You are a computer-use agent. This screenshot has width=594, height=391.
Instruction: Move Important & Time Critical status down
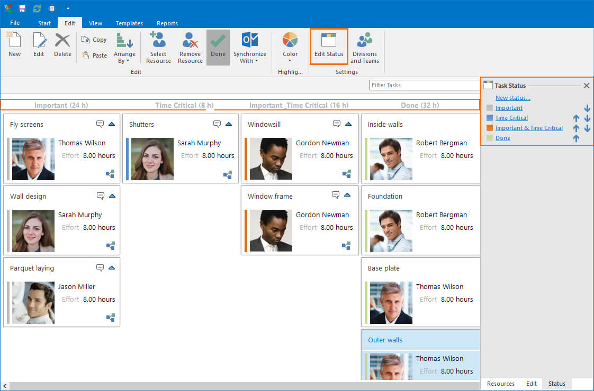click(587, 128)
